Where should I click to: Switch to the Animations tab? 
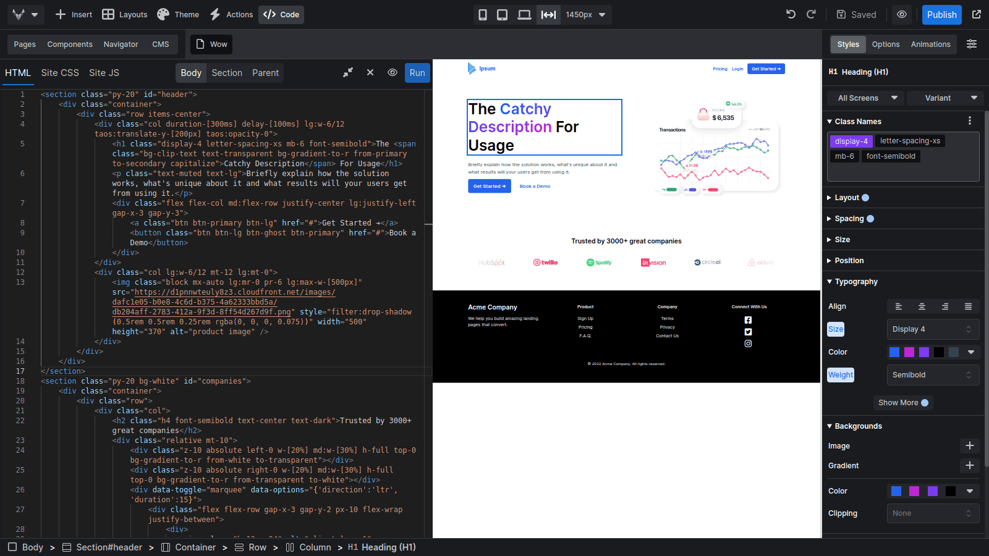930,44
